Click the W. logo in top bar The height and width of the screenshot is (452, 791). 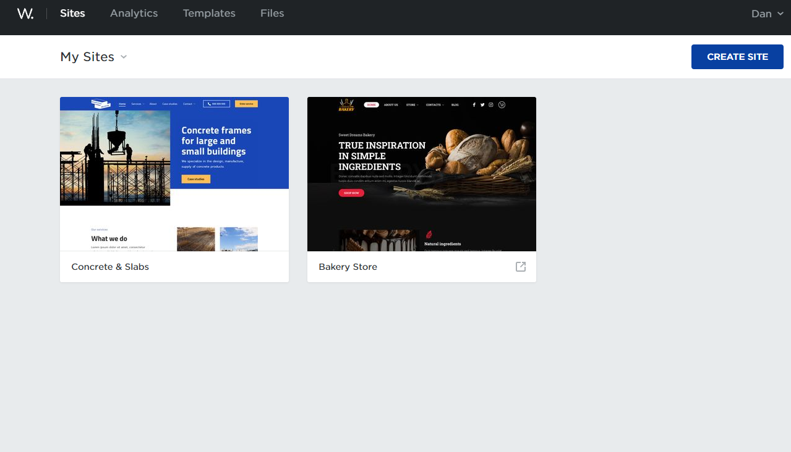25,13
